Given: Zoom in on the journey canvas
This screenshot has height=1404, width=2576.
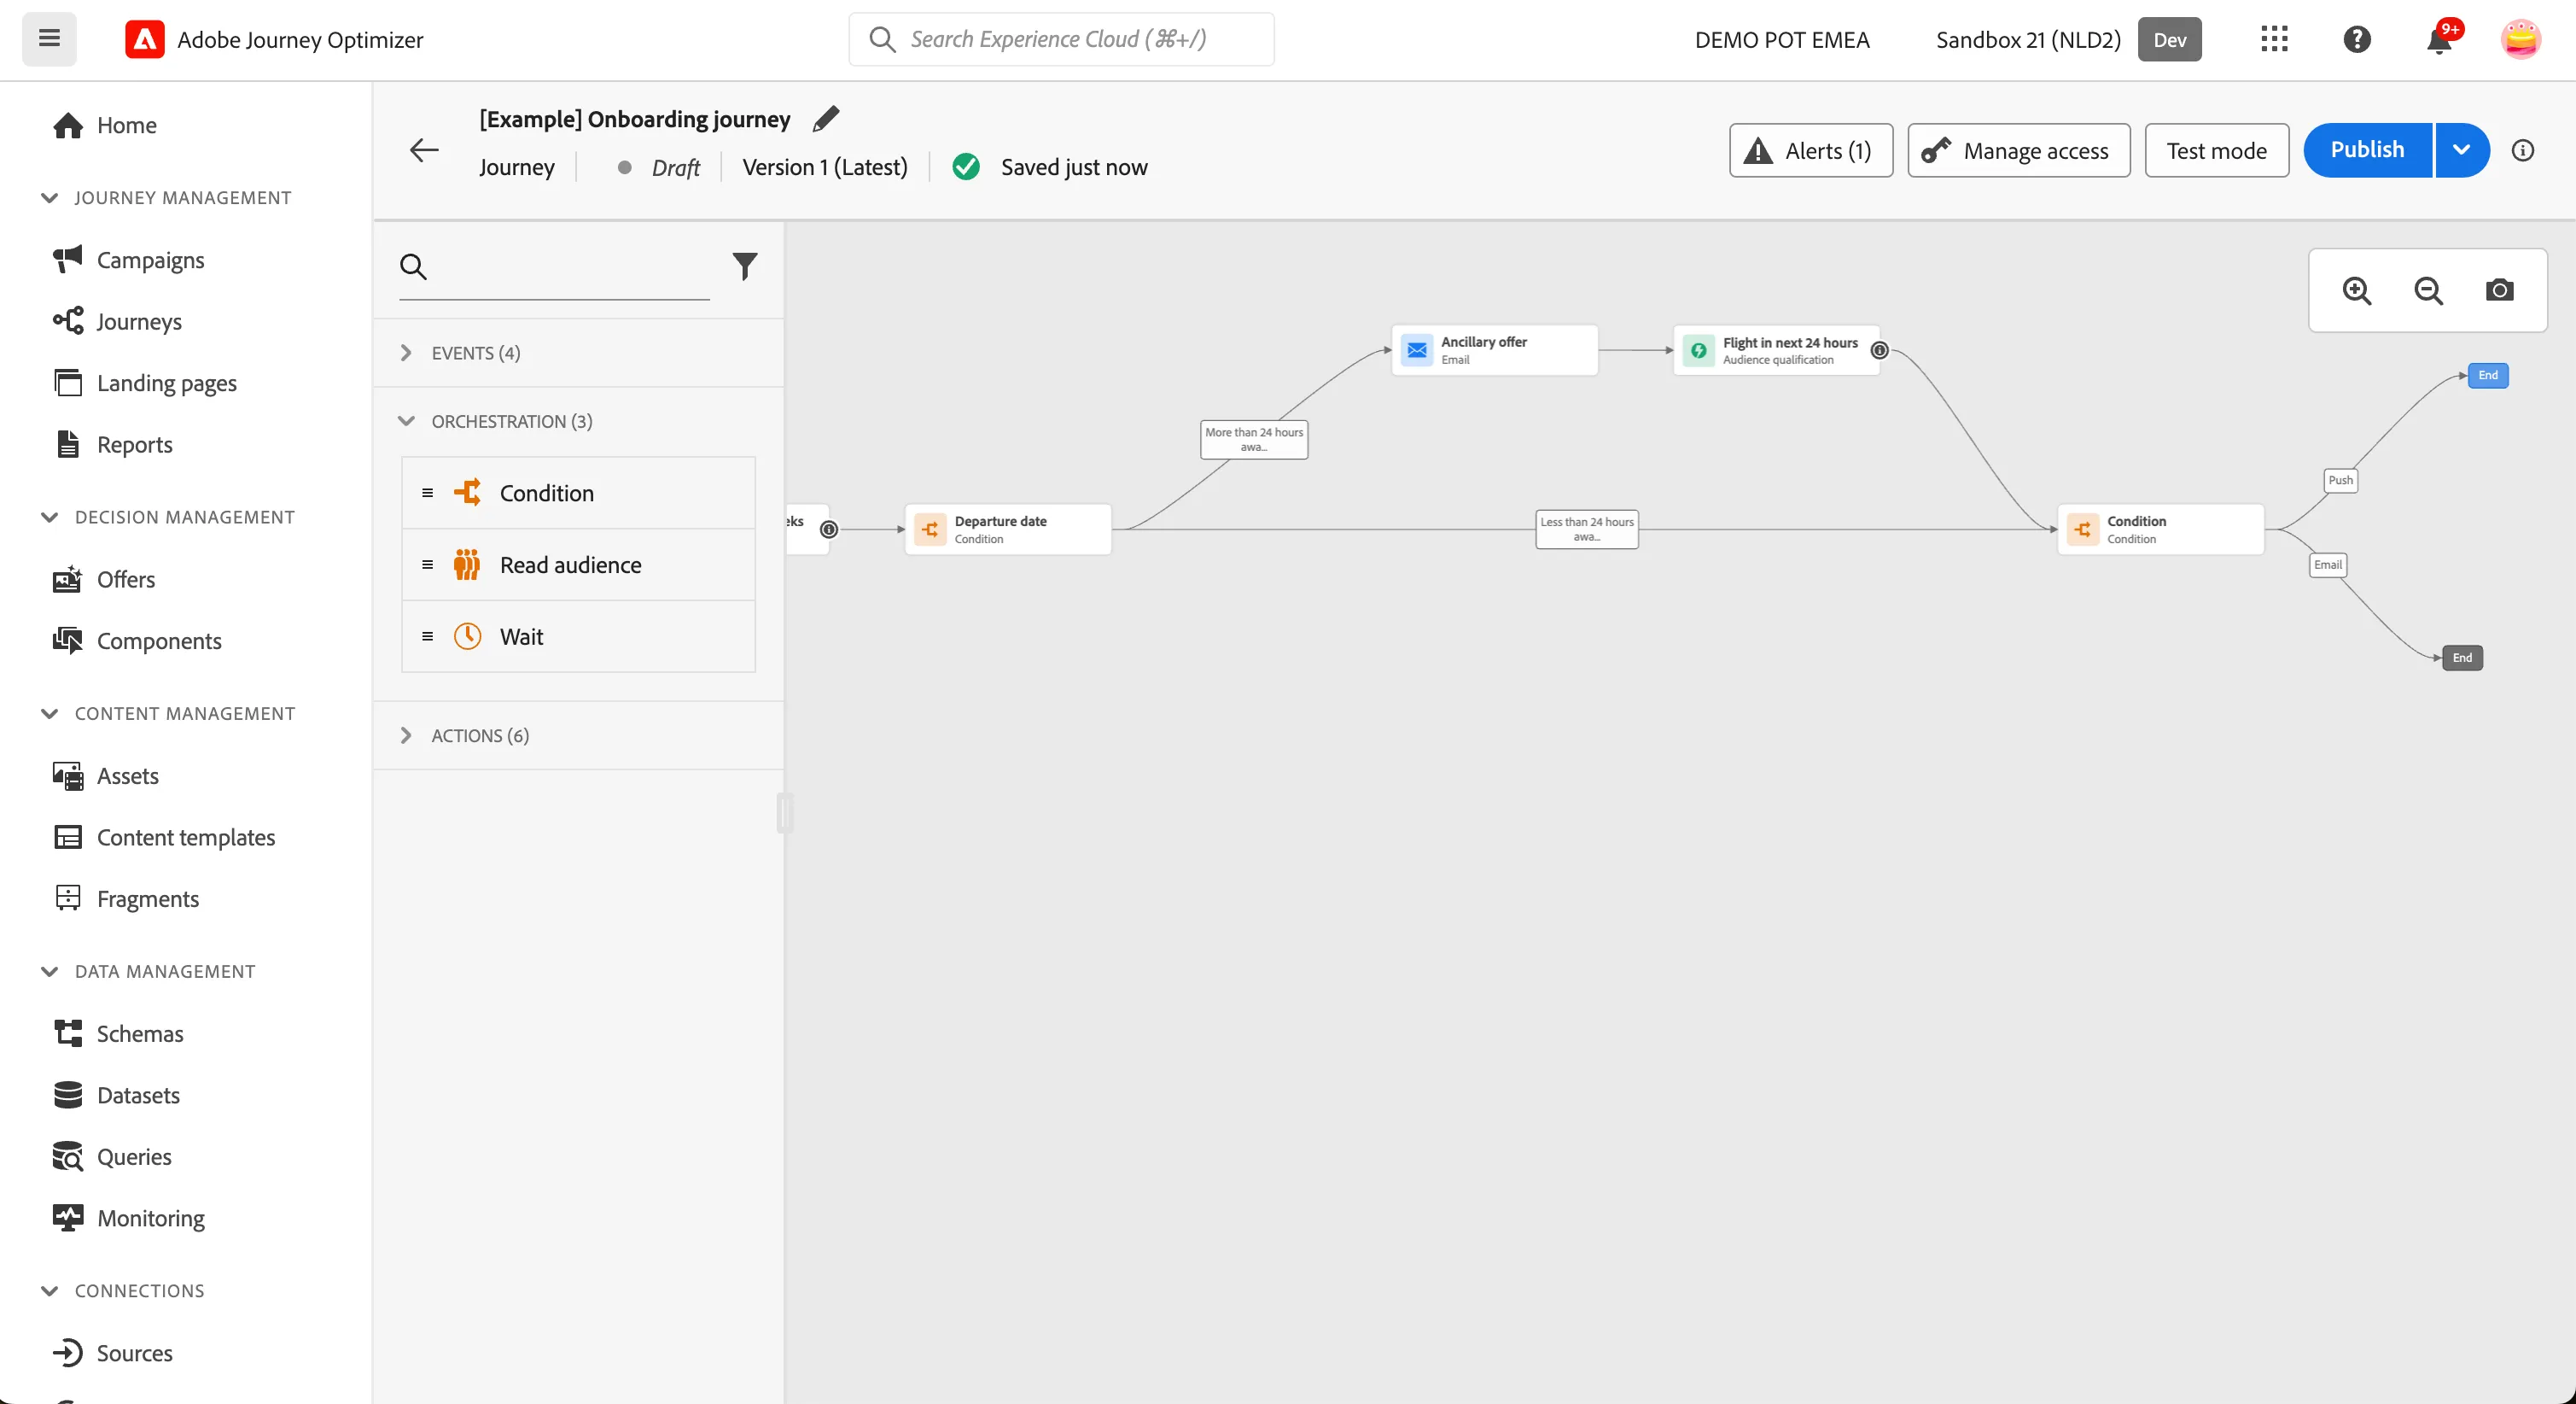Looking at the screenshot, I should point(2356,290).
